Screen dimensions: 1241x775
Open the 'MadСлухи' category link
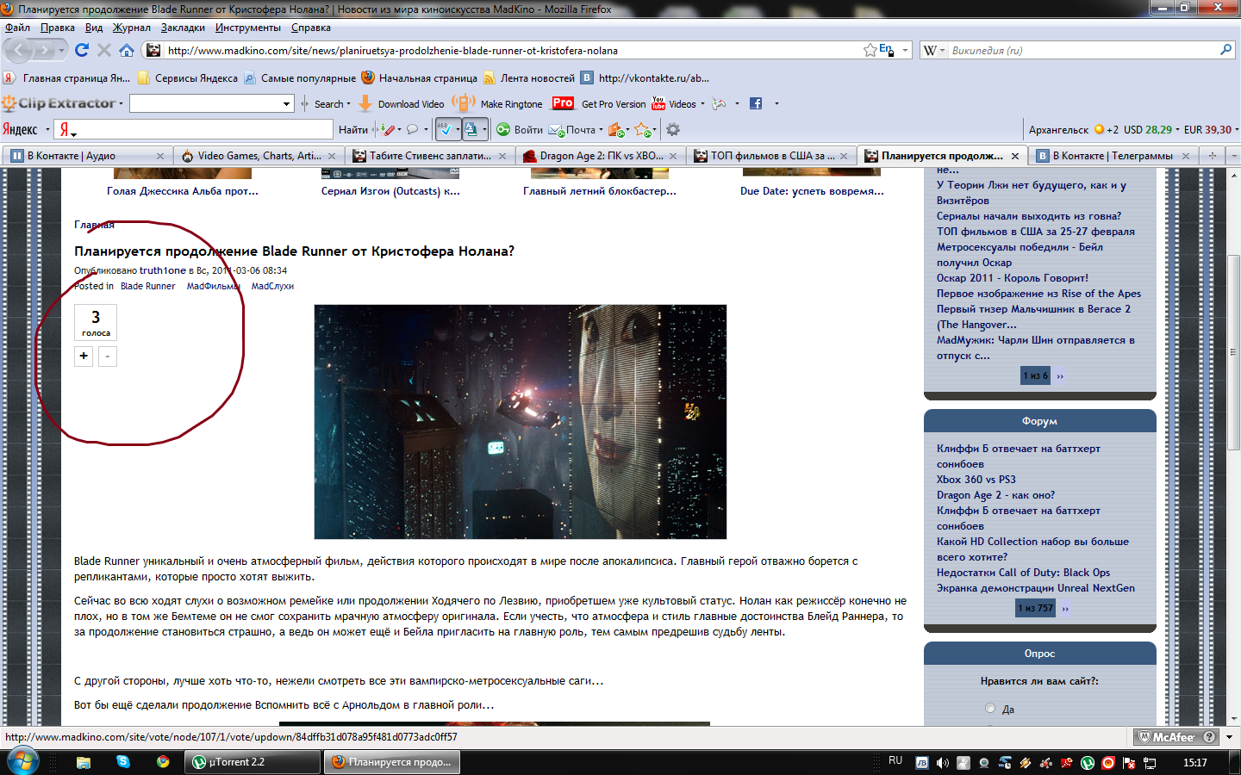(x=272, y=286)
